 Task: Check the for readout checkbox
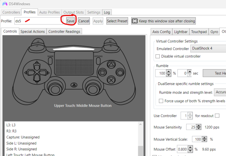[217, 116]
